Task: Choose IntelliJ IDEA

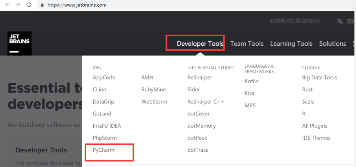Action: tap(107, 126)
